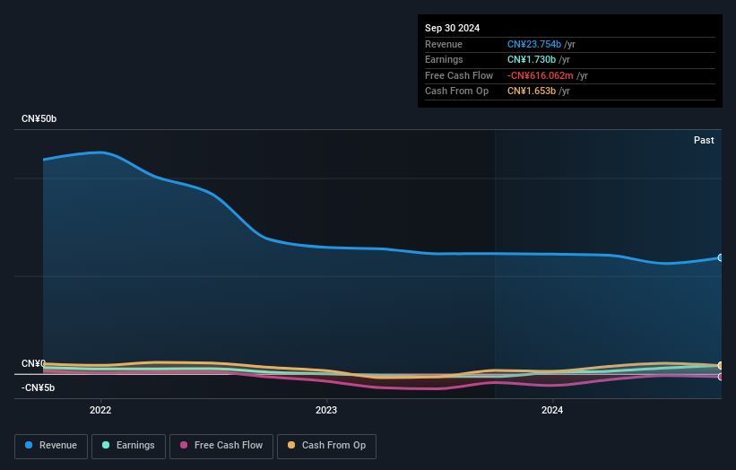The image size is (736, 470).
Task: Click the Revenue endpoint marker on the chart
Action: (721, 257)
